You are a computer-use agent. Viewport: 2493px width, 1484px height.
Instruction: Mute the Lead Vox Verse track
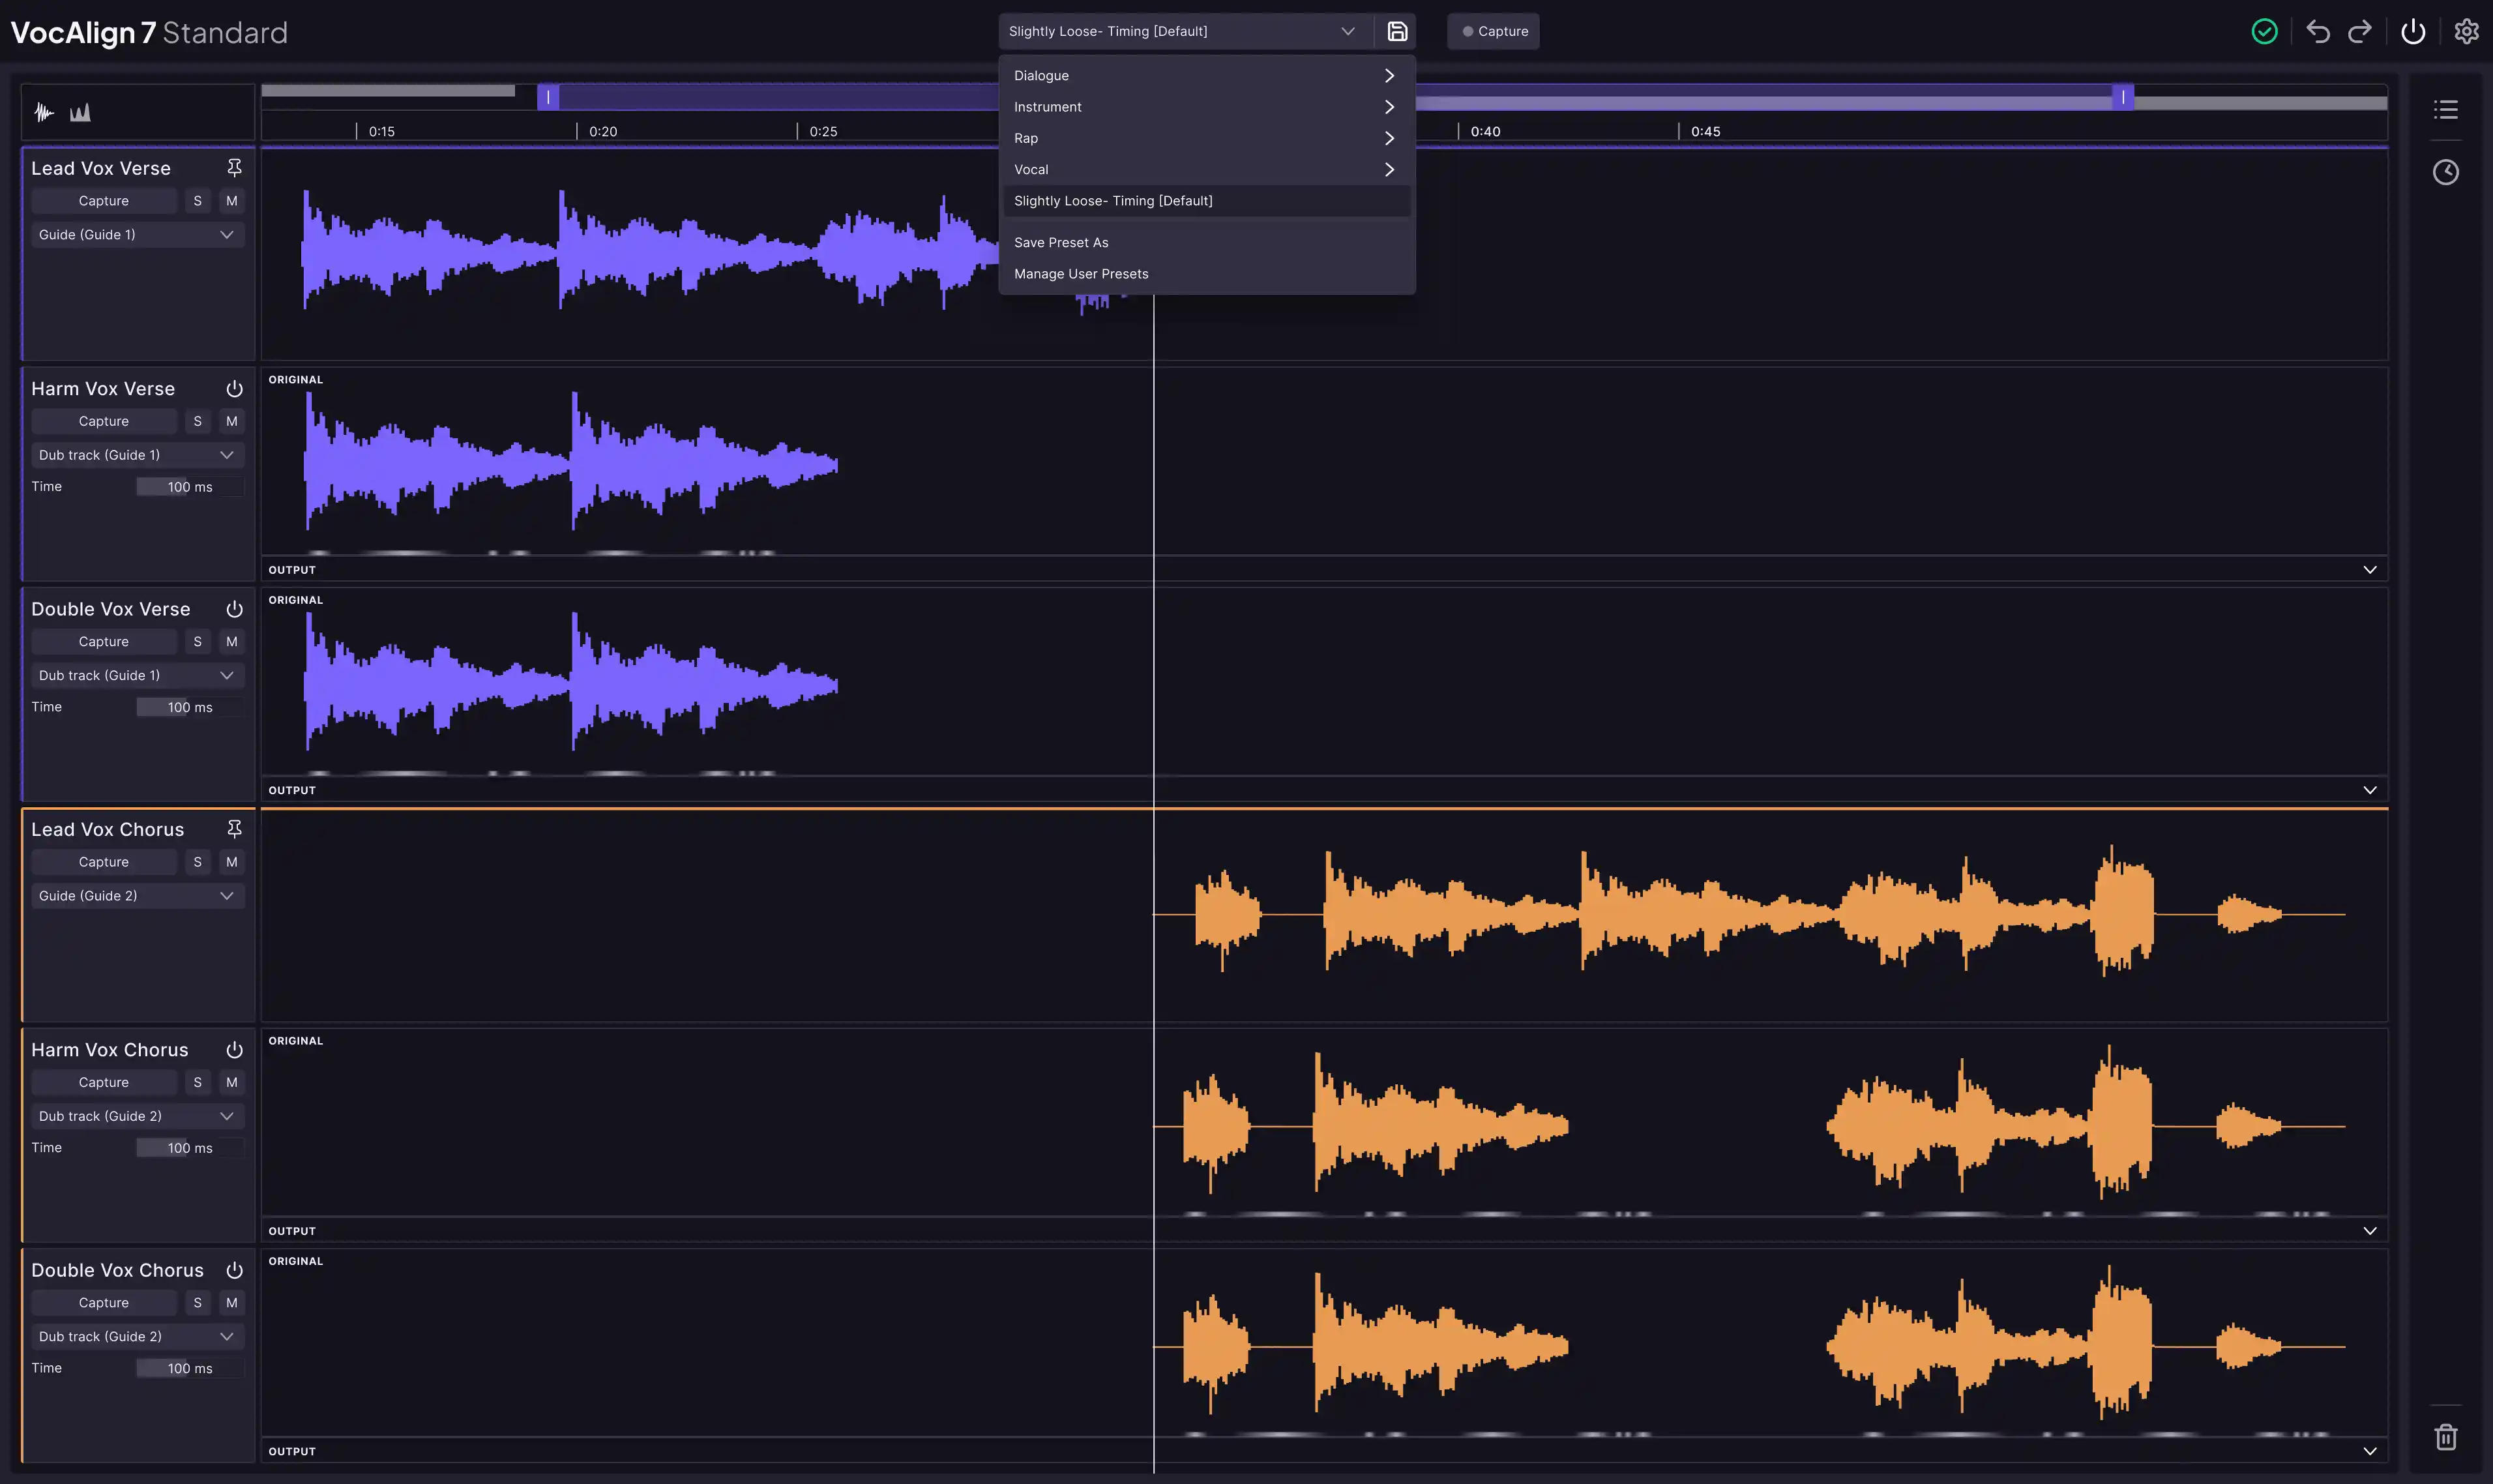point(232,201)
